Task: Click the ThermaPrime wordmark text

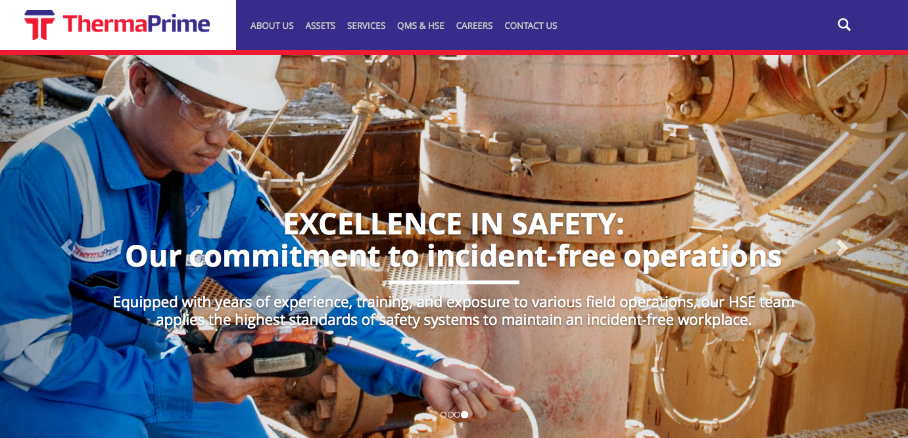Action: (137, 25)
